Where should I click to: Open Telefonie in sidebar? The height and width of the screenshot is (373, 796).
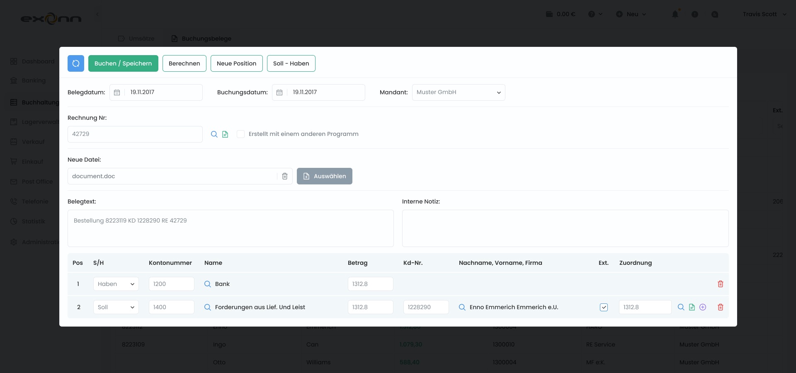(x=29, y=201)
